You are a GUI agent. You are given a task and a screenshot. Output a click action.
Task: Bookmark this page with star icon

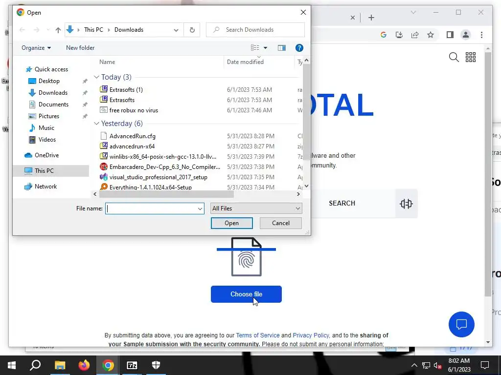point(431,35)
